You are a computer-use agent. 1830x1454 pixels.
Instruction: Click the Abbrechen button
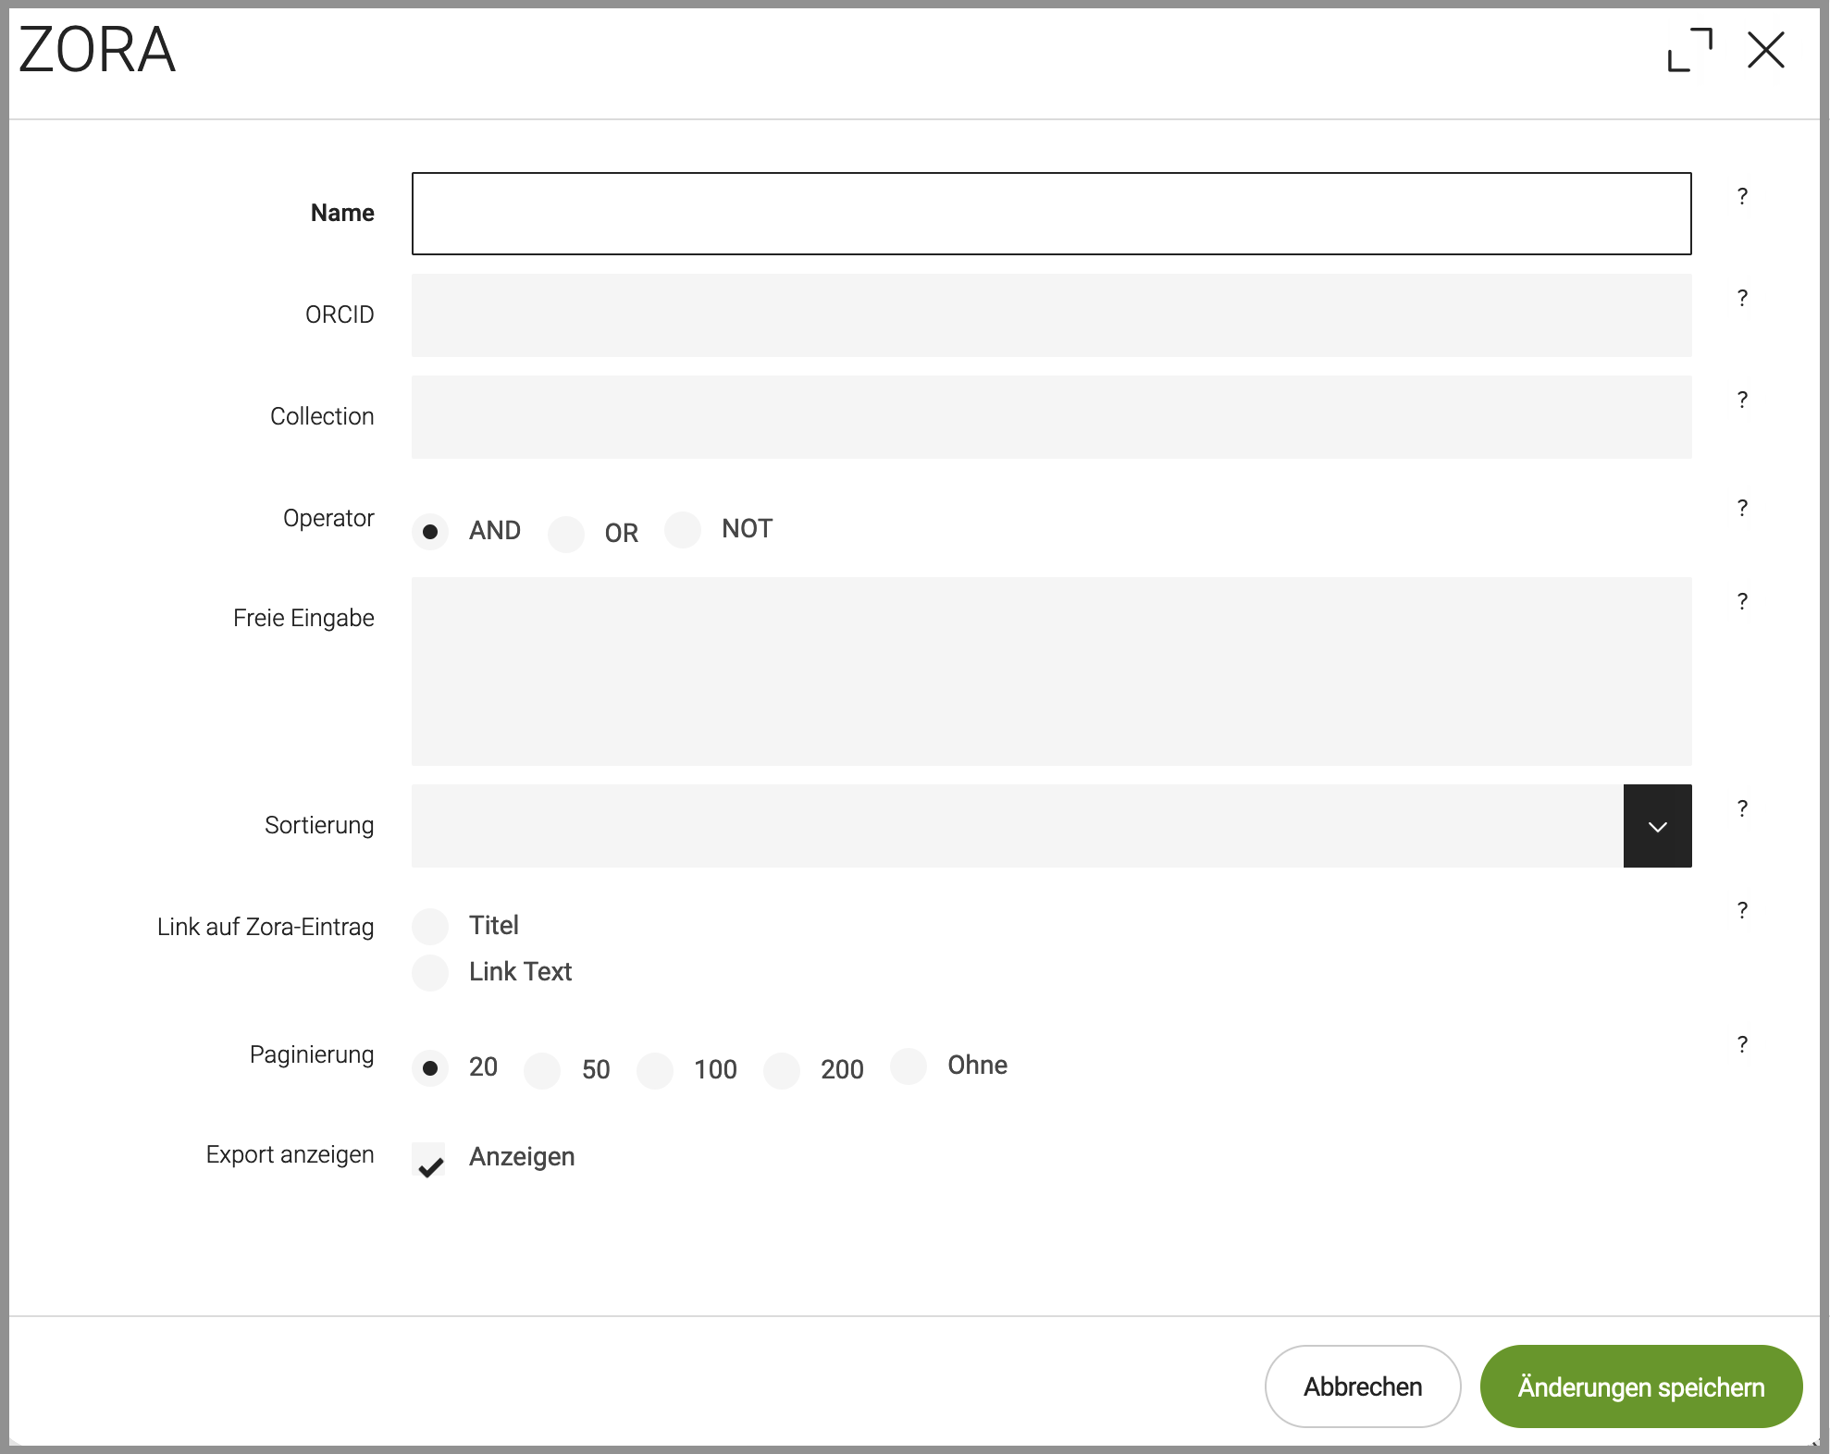tap(1362, 1386)
